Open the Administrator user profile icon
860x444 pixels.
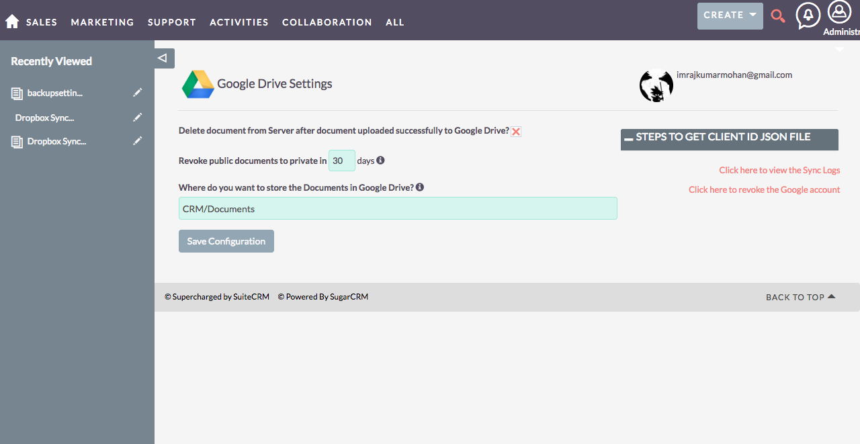pos(839,12)
